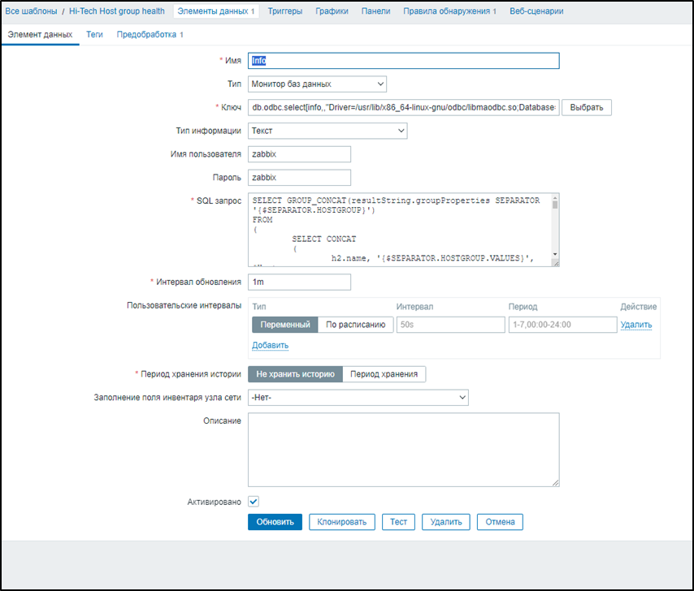The image size is (694, 591).
Task: Go to Правила обнаружения section
Action: (x=449, y=11)
